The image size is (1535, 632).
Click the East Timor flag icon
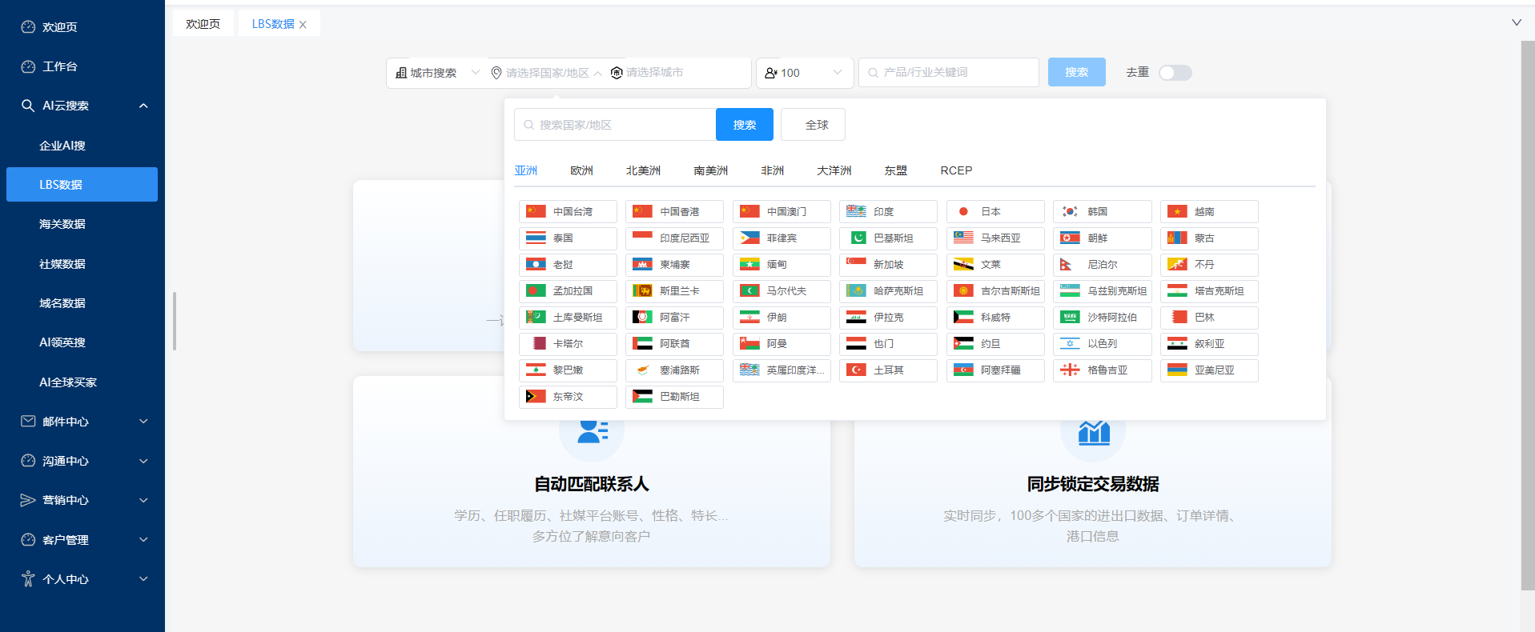coord(536,396)
